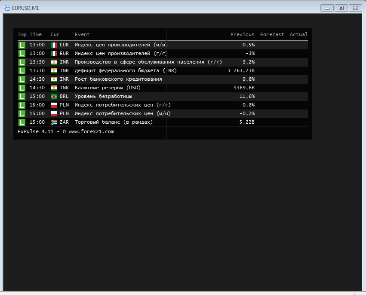Click the ZAR currency code
The width and height of the screenshot is (366, 295).
64,122
